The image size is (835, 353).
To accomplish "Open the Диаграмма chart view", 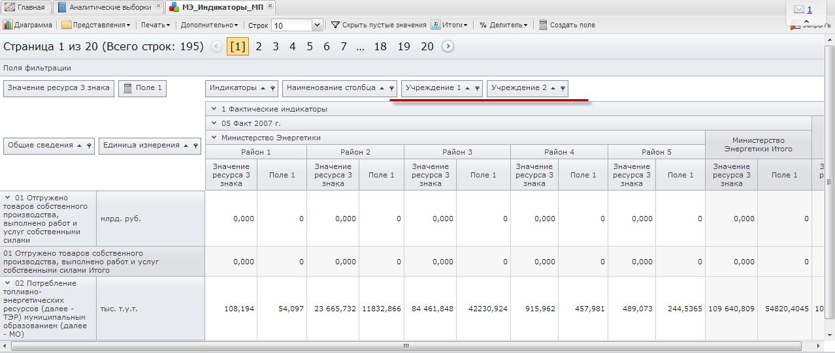I will click(27, 25).
